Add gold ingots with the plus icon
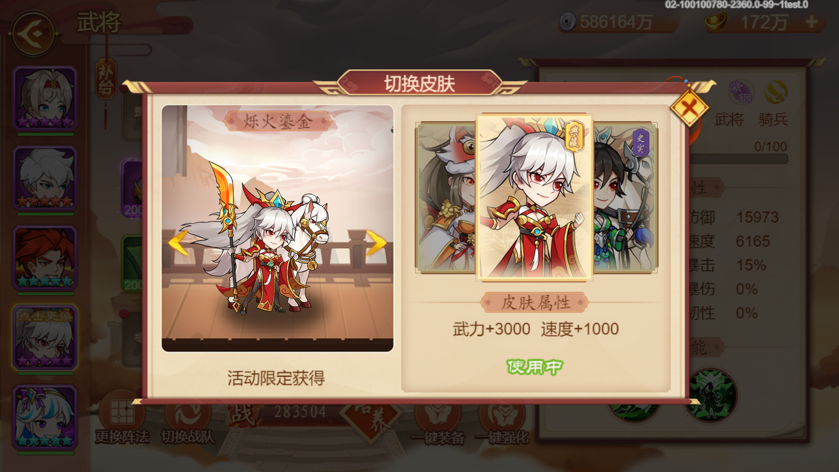The width and height of the screenshot is (839, 472). [811, 22]
